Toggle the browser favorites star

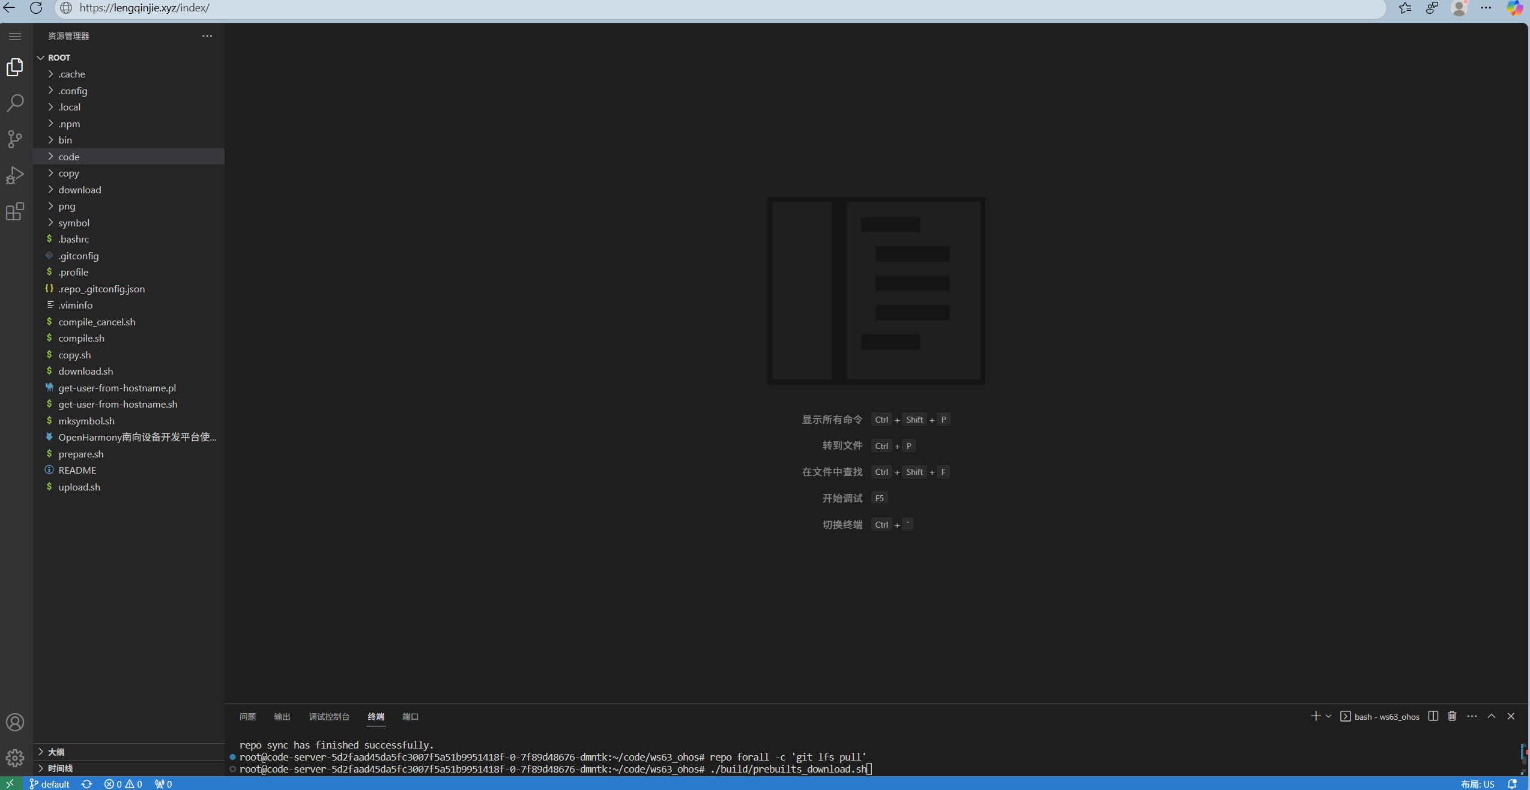(1405, 8)
